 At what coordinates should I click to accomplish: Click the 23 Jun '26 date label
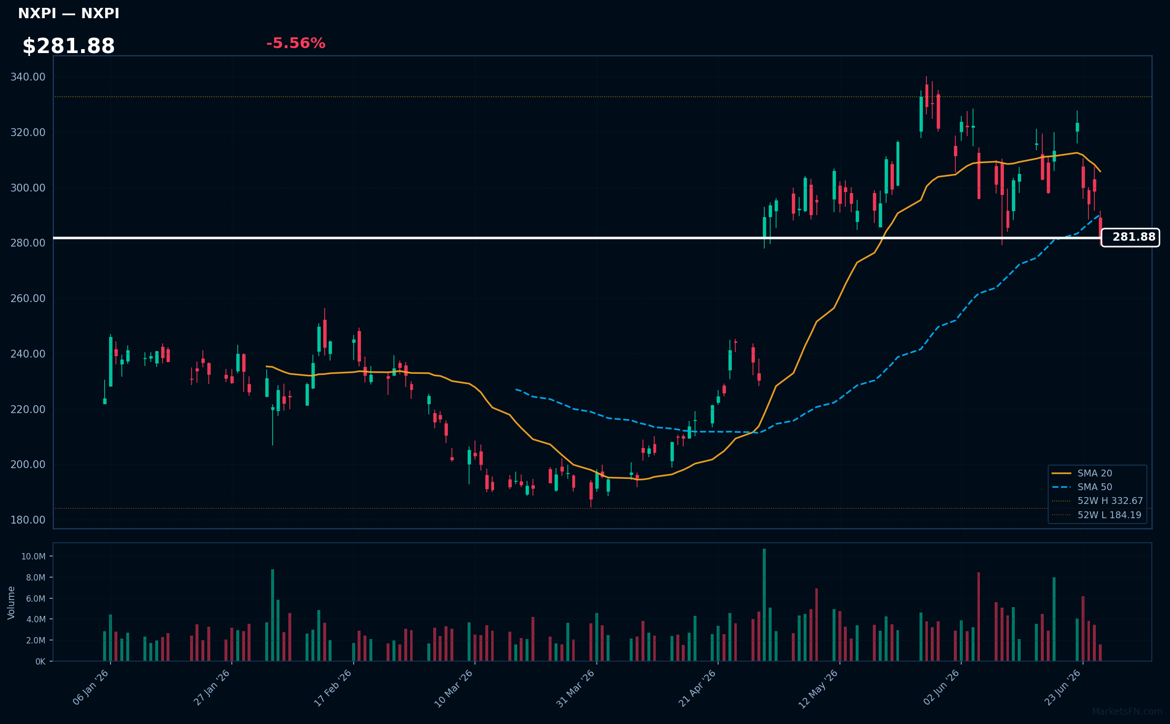(x=1063, y=688)
